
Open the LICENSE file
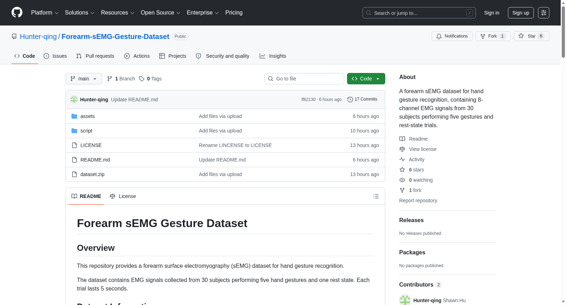pyautogui.click(x=91, y=145)
